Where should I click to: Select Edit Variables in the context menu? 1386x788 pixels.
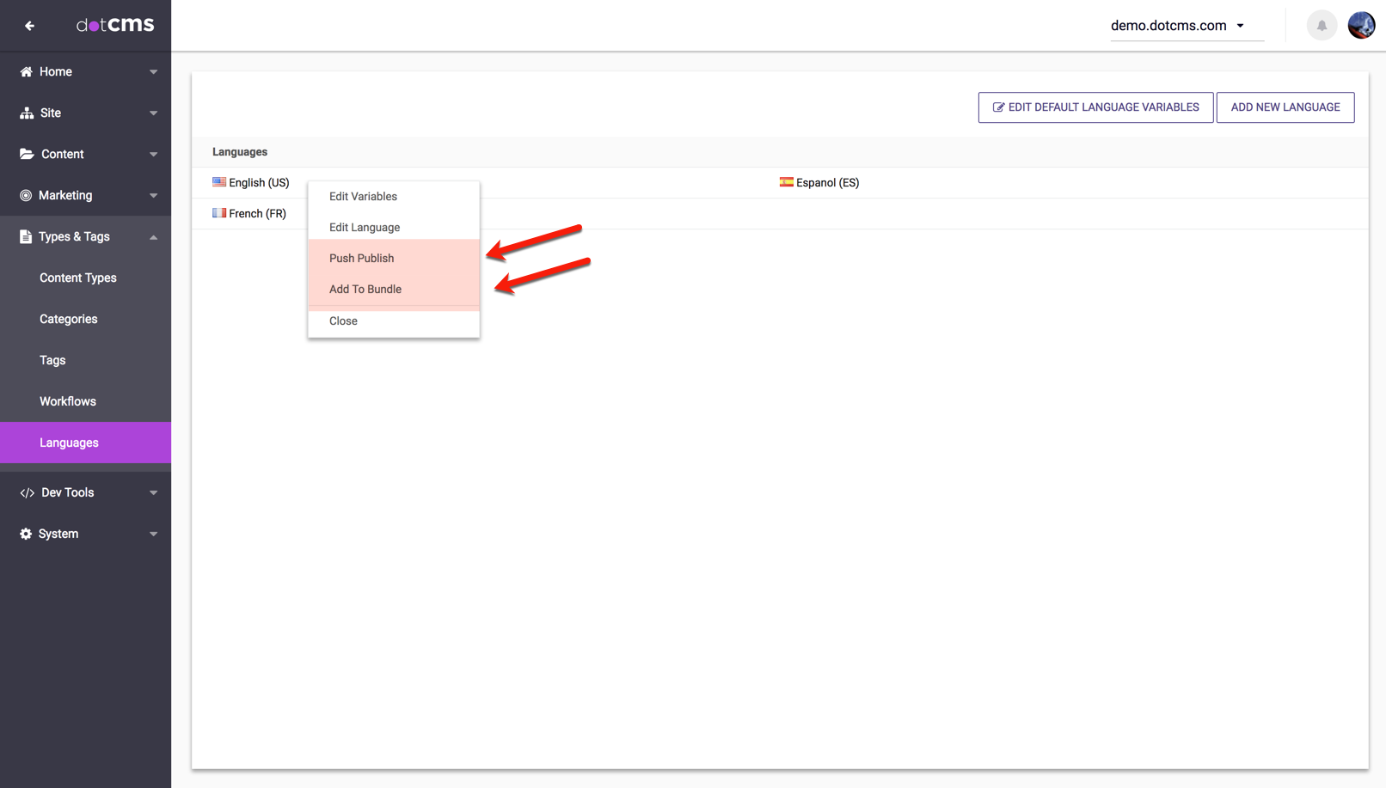pyautogui.click(x=363, y=197)
